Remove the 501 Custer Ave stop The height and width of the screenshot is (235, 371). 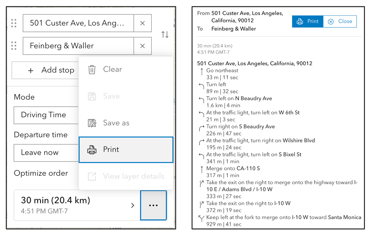(x=142, y=23)
